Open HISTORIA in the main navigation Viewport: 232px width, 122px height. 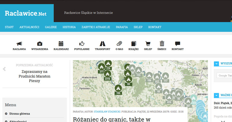pos(69,27)
